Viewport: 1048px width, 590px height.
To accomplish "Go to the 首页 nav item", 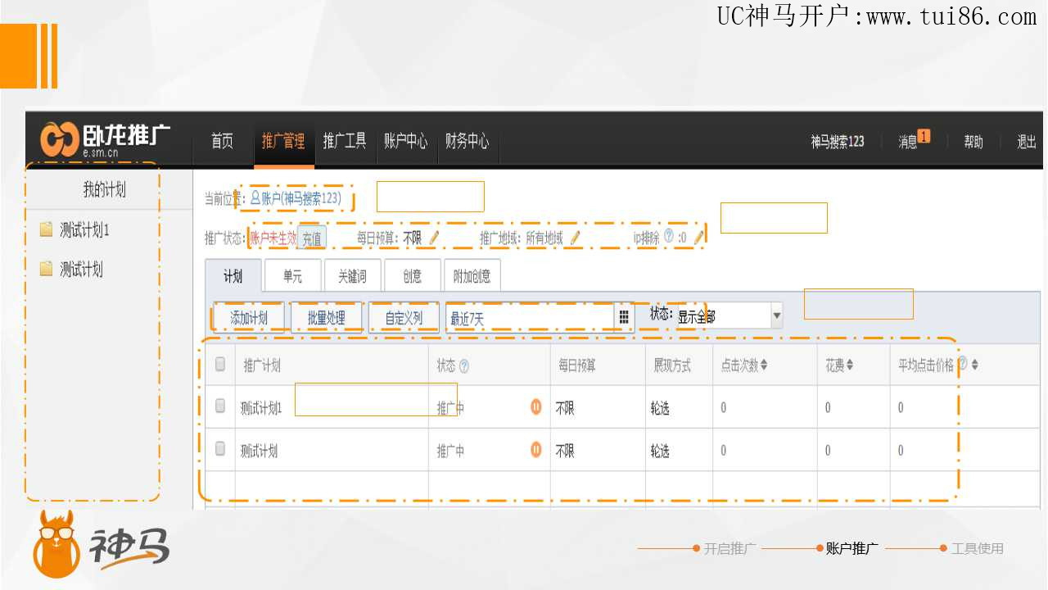I will point(222,142).
